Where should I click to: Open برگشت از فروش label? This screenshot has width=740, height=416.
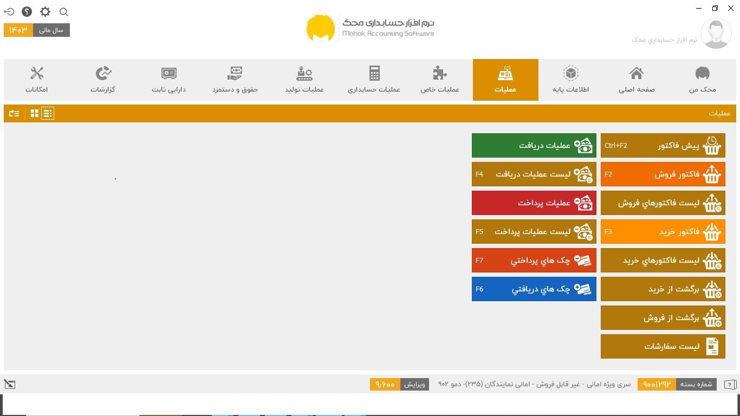pyautogui.click(x=672, y=317)
